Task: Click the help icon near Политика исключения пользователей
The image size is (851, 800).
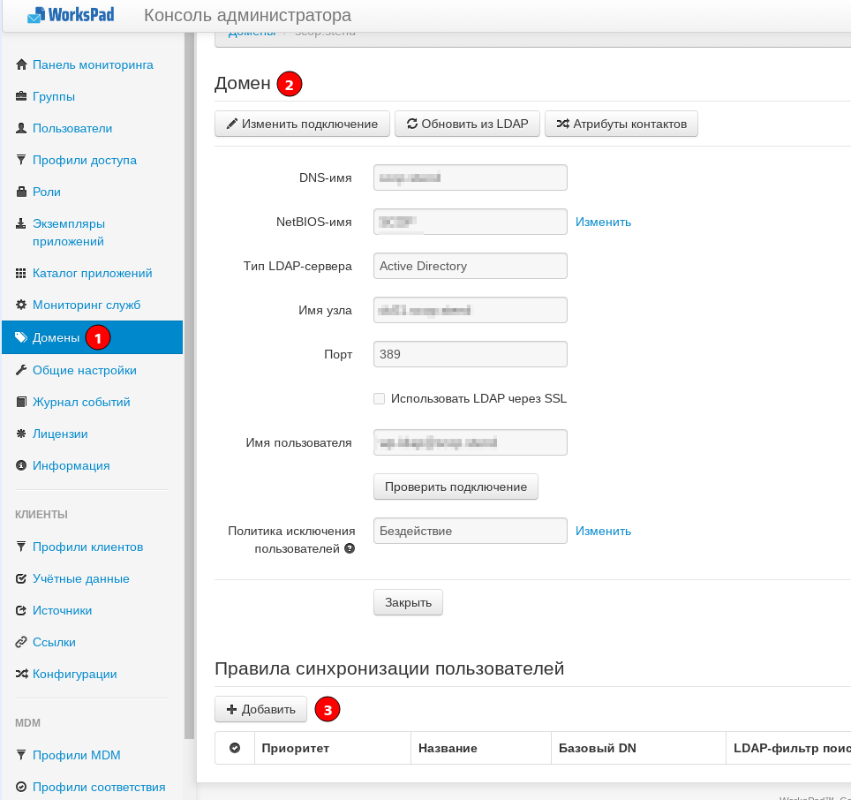Action: point(350,549)
